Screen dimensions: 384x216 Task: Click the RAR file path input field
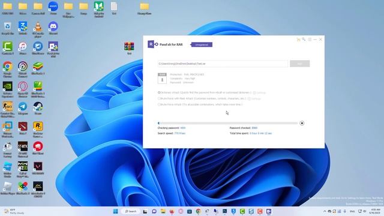pyautogui.click(x=223, y=64)
